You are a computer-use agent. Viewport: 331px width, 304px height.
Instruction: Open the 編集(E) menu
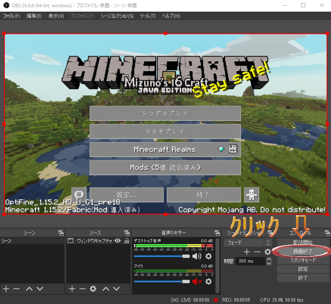(34, 16)
